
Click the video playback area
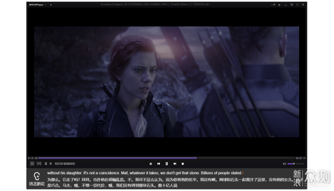coord(167,82)
